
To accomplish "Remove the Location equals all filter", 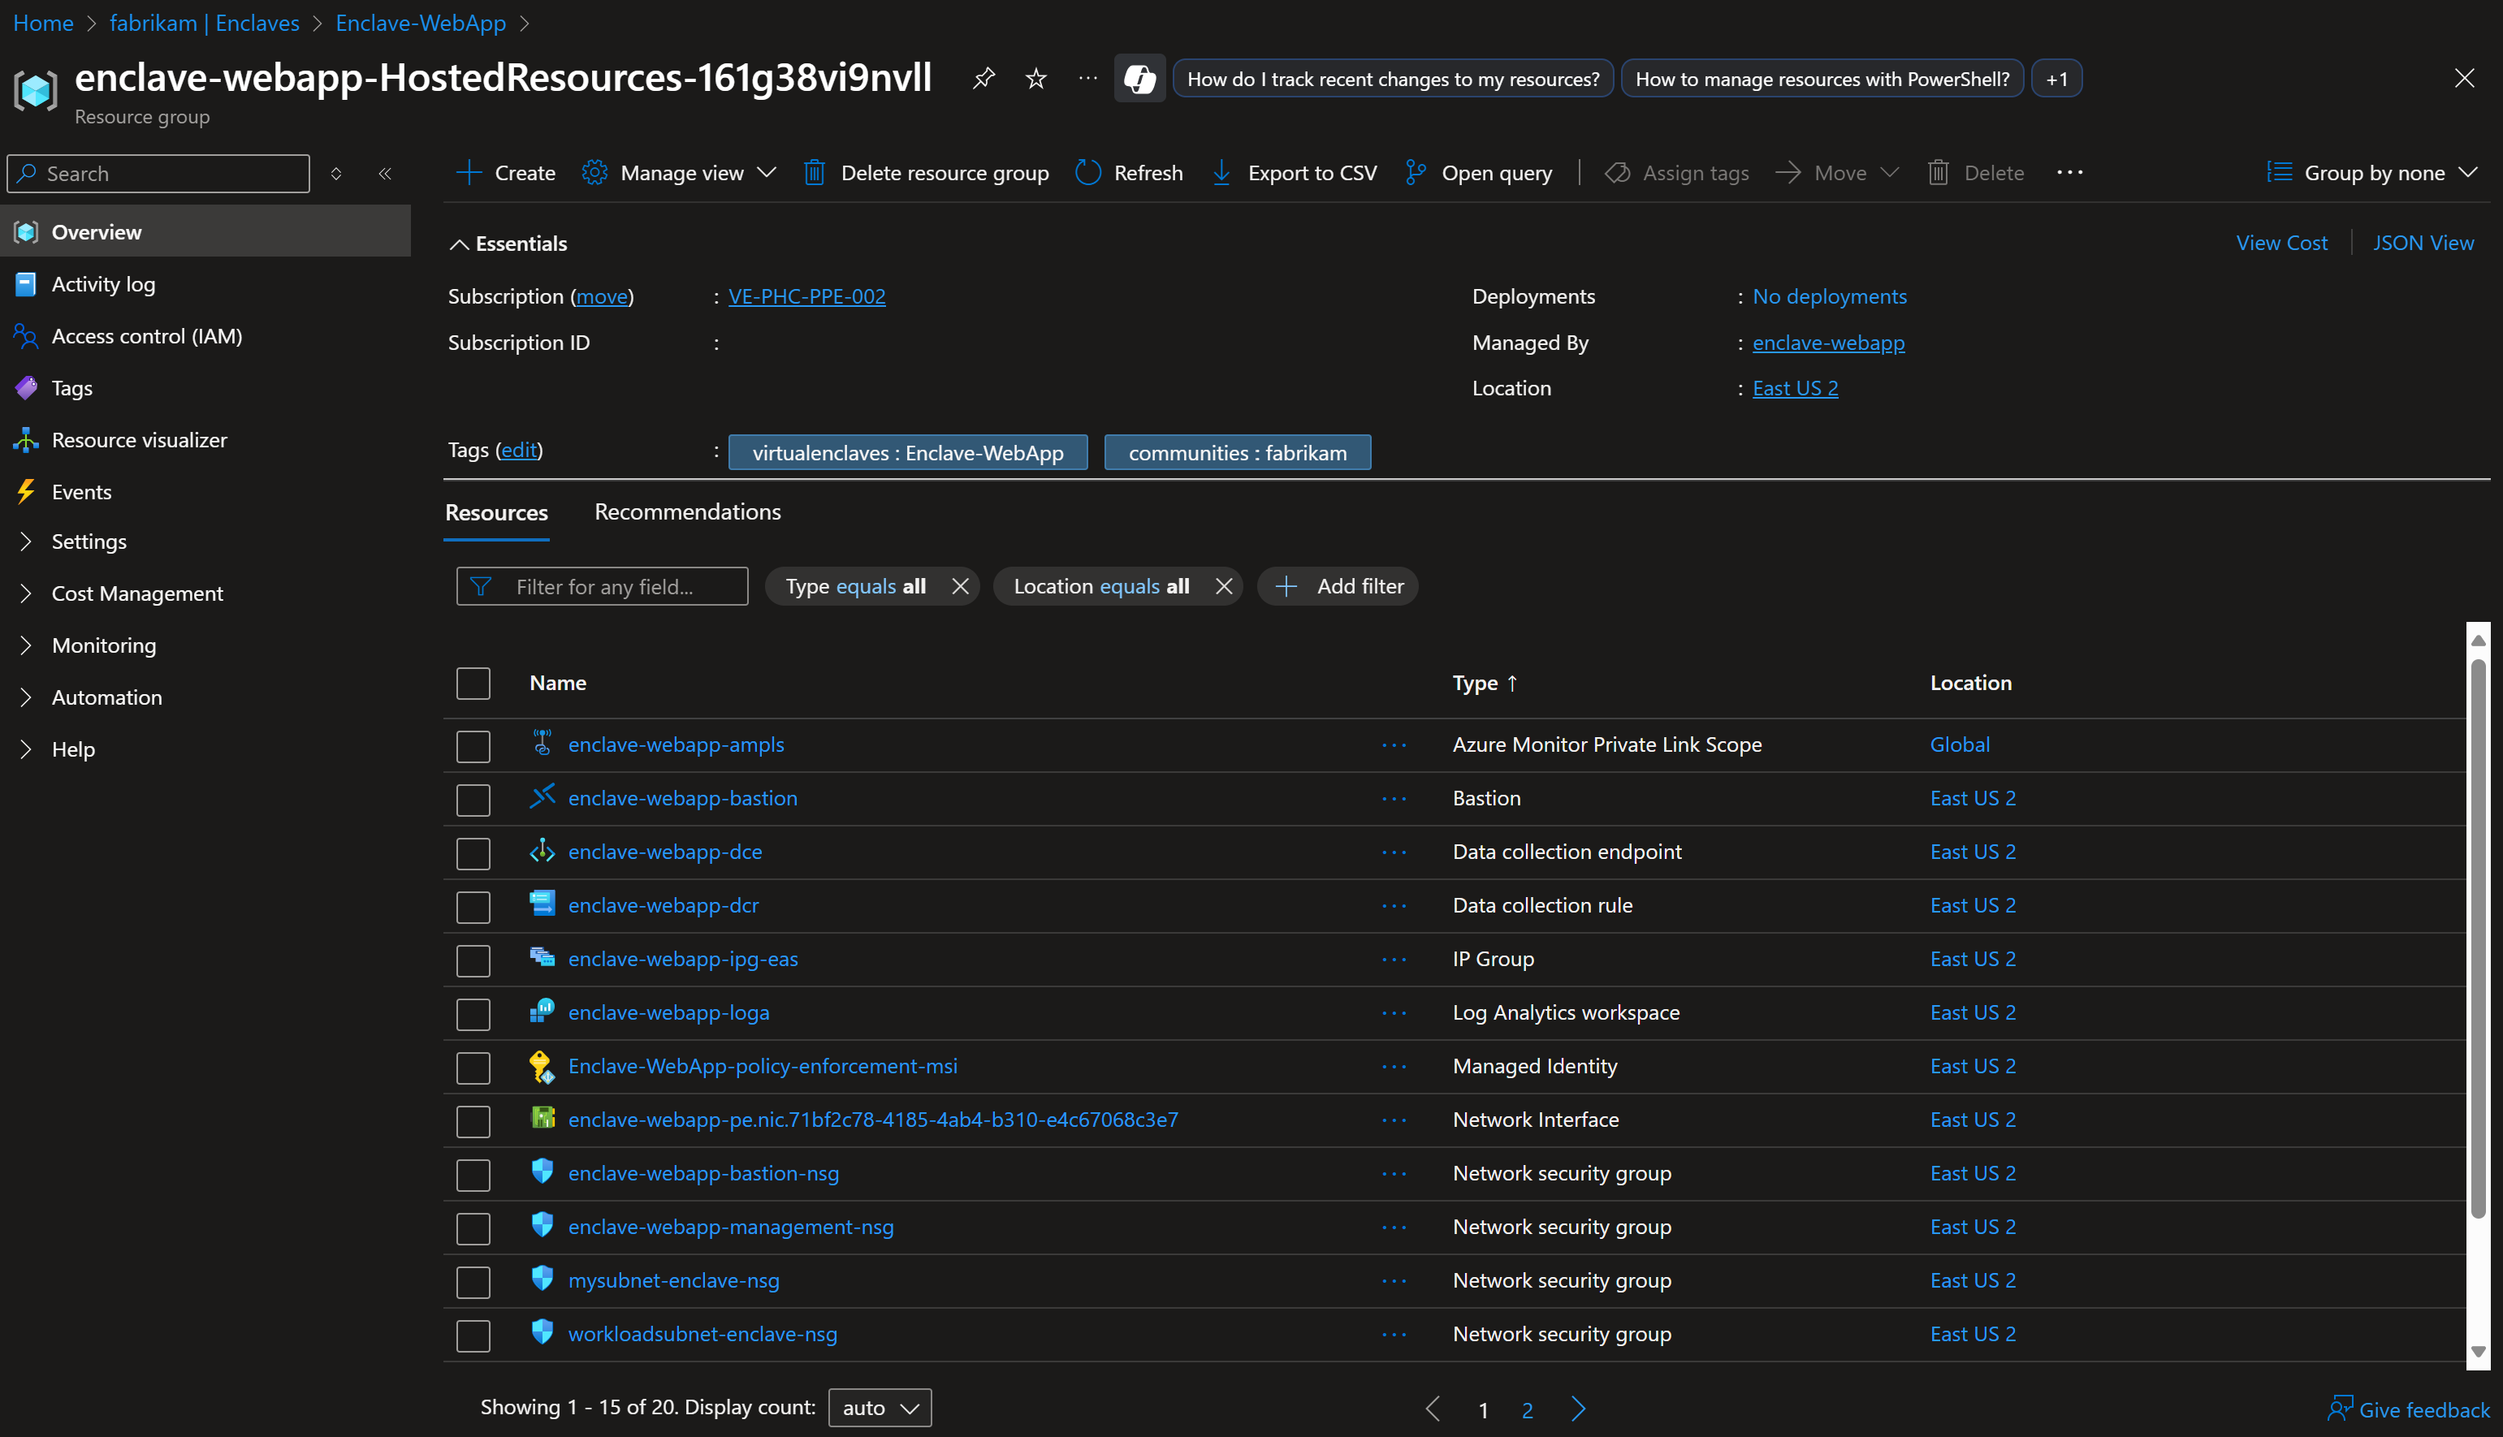I will pyautogui.click(x=1223, y=586).
